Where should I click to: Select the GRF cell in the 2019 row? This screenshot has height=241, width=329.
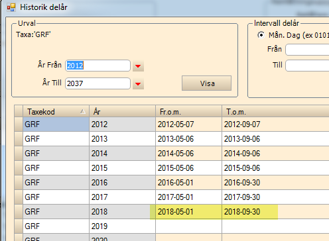click(x=56, y=226)
